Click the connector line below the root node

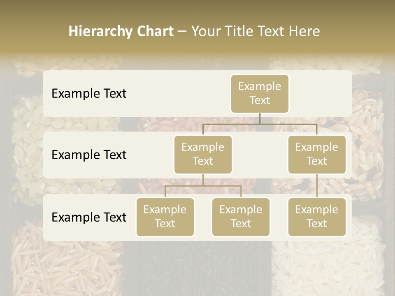click(260, 119)
